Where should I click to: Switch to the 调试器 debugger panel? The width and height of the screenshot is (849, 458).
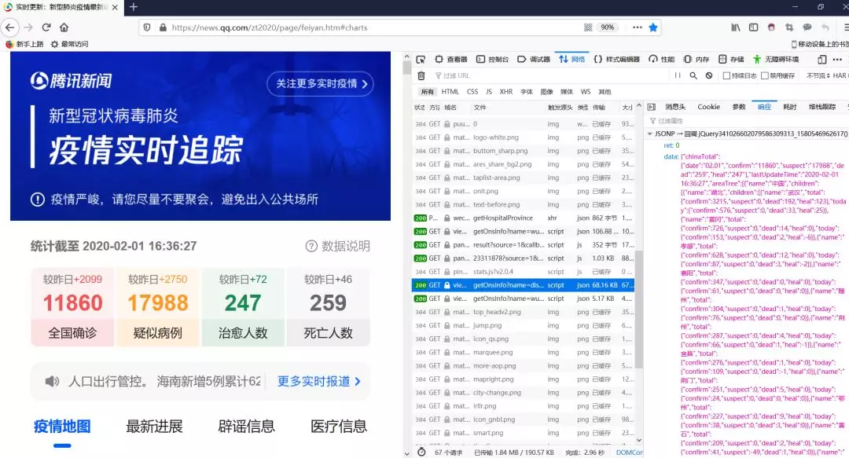point(534,59)
